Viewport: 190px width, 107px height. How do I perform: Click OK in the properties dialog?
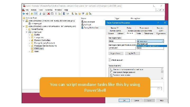click(124, 100)
